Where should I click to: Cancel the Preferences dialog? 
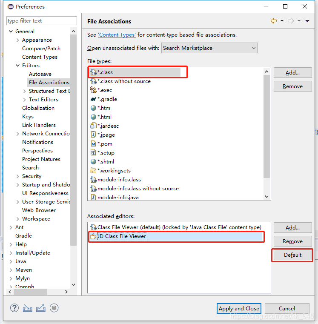tap(287, 309)
